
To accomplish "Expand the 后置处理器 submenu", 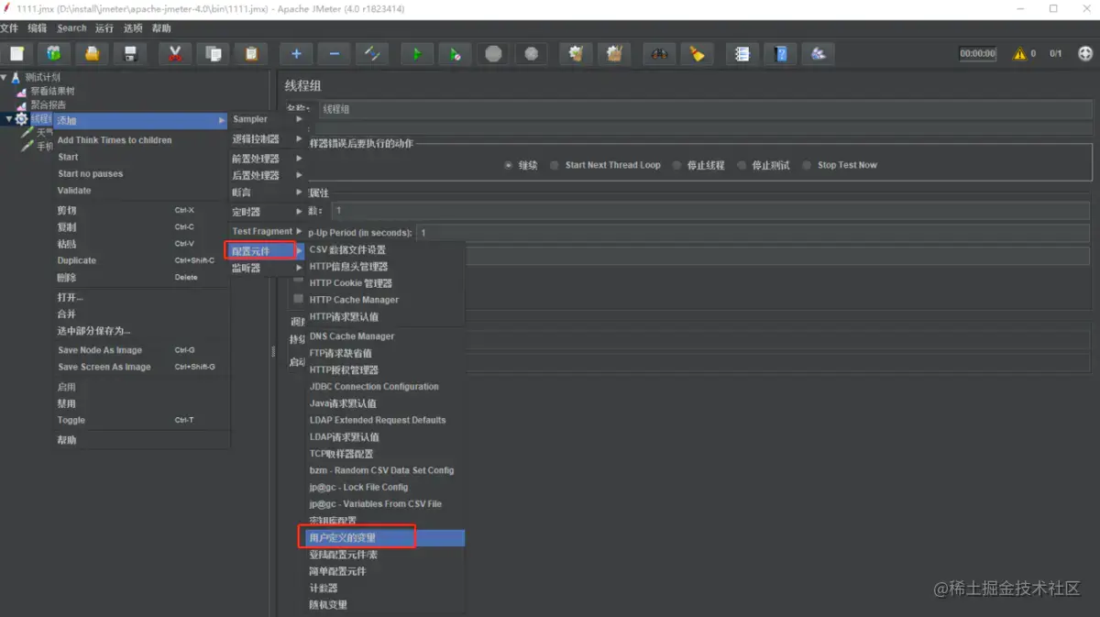I will (x=267, y=175).
